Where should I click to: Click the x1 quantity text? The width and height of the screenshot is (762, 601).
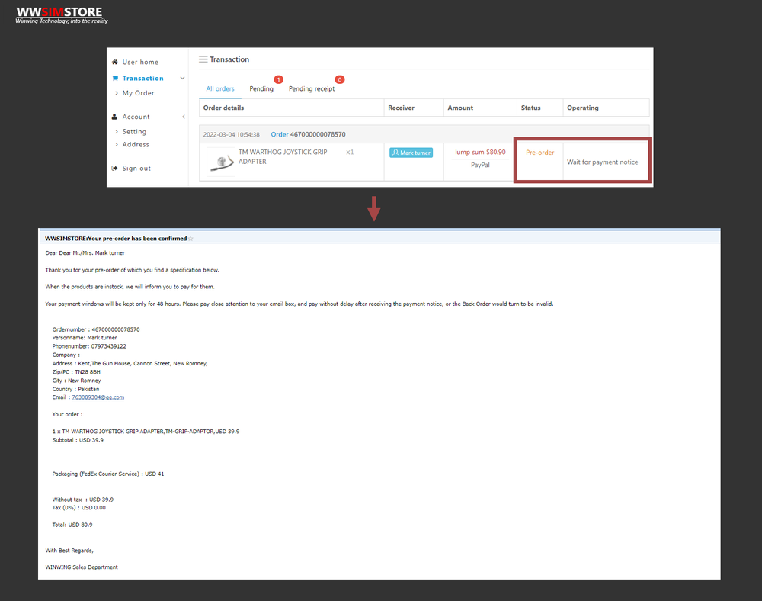coord(350,153)
